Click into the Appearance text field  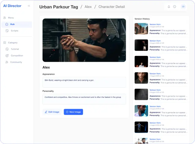[x=84, y=82]
